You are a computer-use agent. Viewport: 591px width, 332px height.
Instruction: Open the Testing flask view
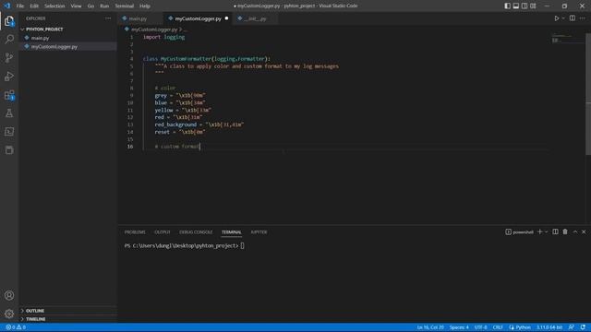tap(9, 113)
